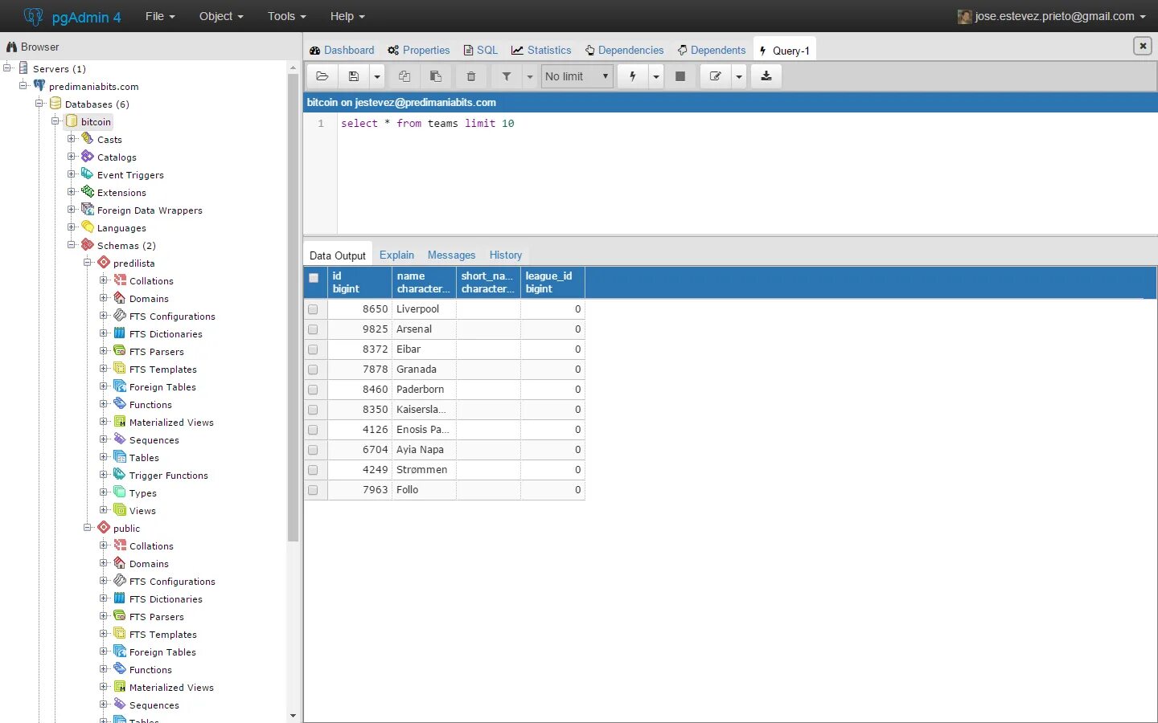The image size is (1158, 723).
Task: Click the browser tree scrollbar down arrow
Action: [293, 716]
